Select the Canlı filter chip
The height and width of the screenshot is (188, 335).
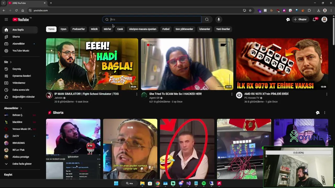pos(120,29)
